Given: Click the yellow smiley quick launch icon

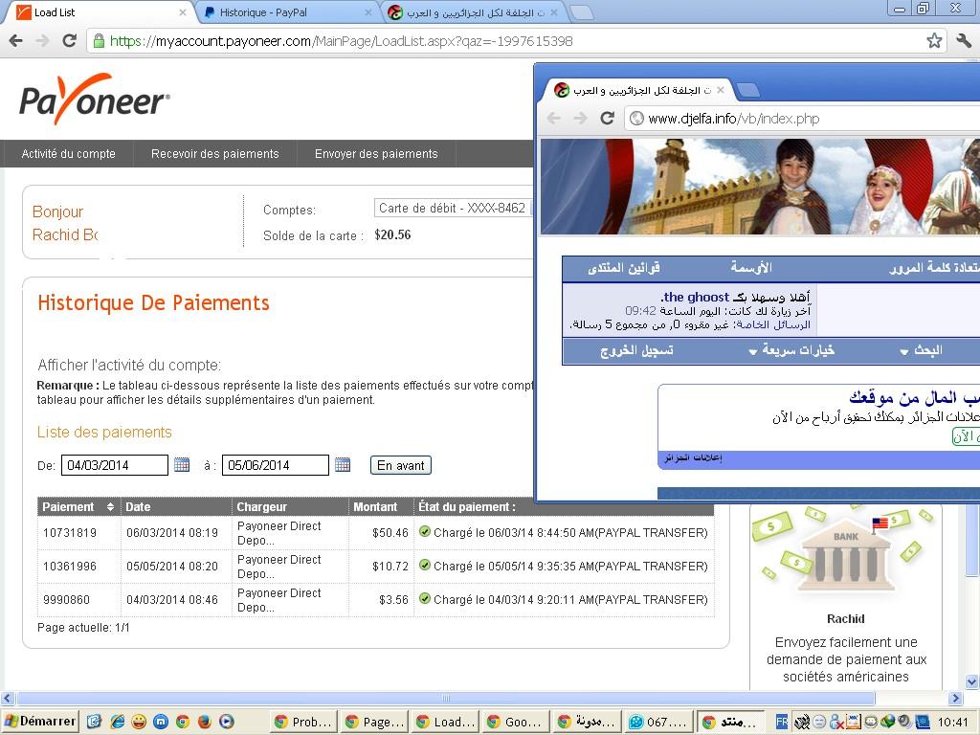Looking at the screenshot, I should point(139,722).
